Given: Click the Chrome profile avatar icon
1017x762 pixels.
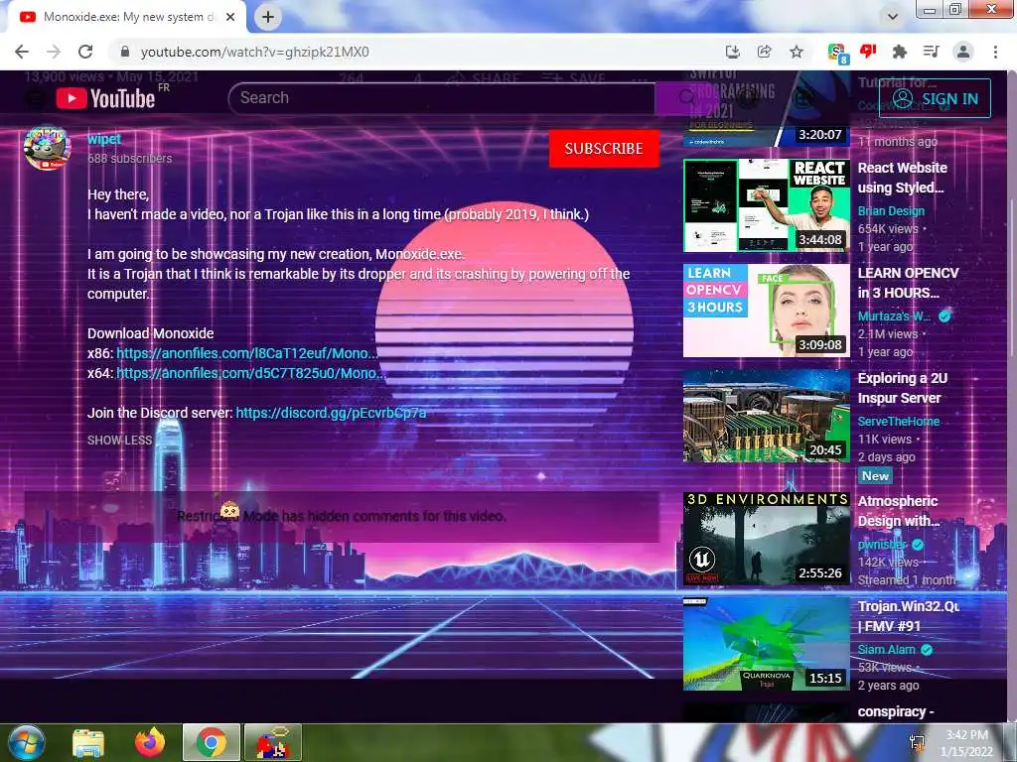Looking at the screenshot, I should pyautogui.click(x=963, y=52).
